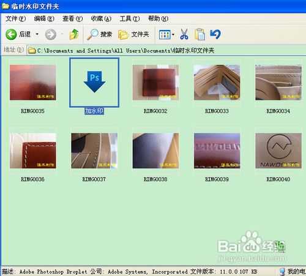Open the 收藏(A) menu

(101, 18)
